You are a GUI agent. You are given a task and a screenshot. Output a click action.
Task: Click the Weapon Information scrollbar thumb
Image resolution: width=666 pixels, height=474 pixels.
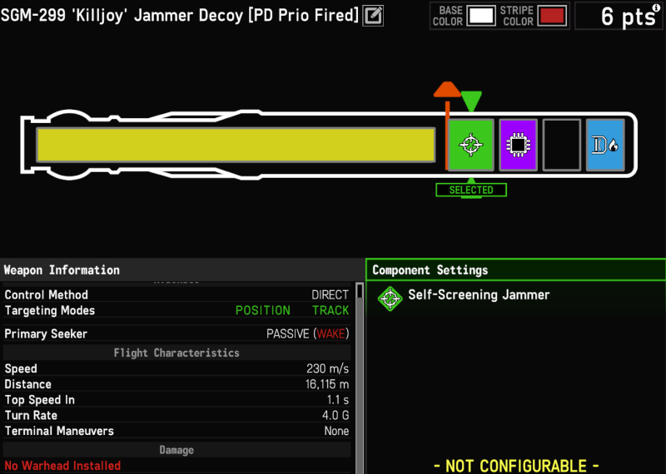[x=360, y=291]
